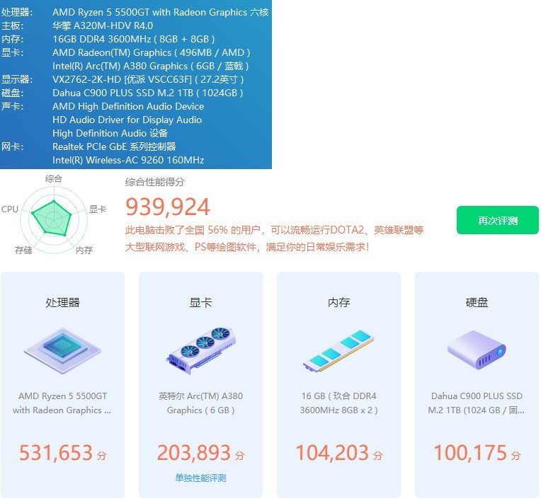
Task: Click the radar performance chart
Action: (54, 219)
